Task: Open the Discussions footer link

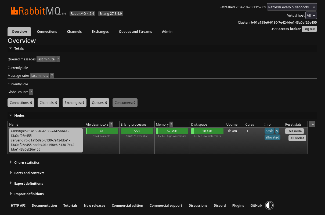Action: pos(198,206)
